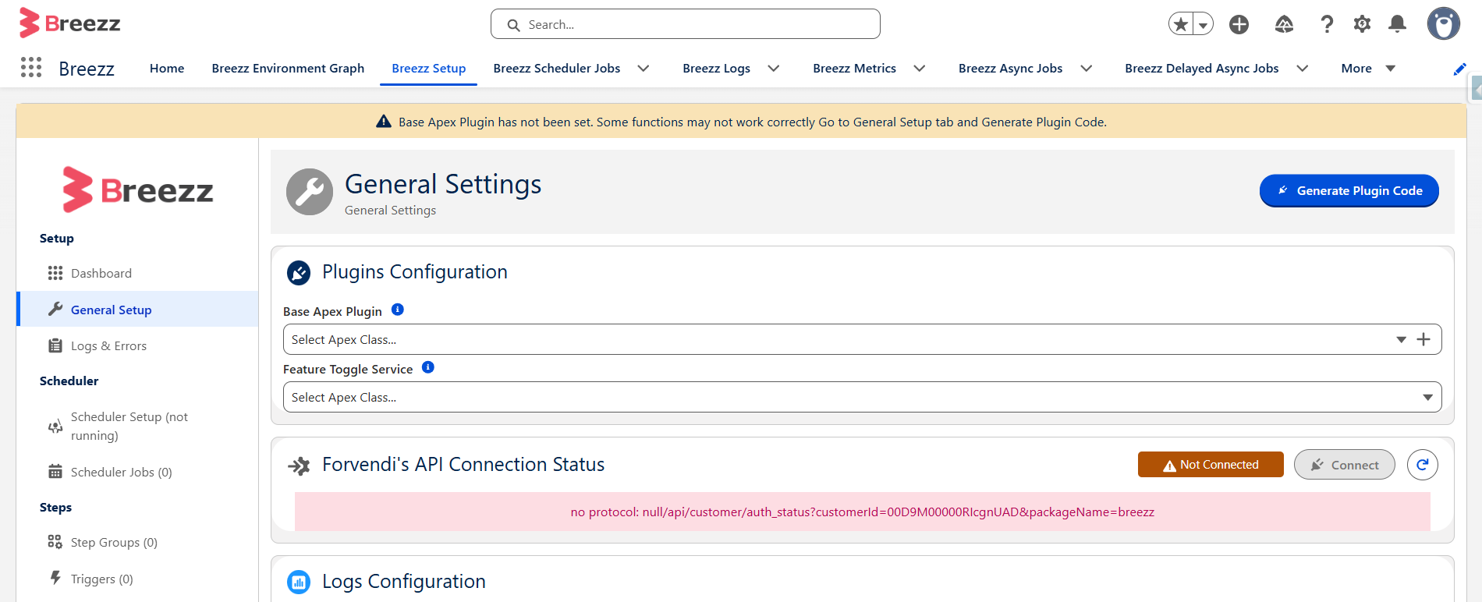Open the More navigation menu
Image resolution: width=1482 pixels, height=602 pixels.
1367,69
